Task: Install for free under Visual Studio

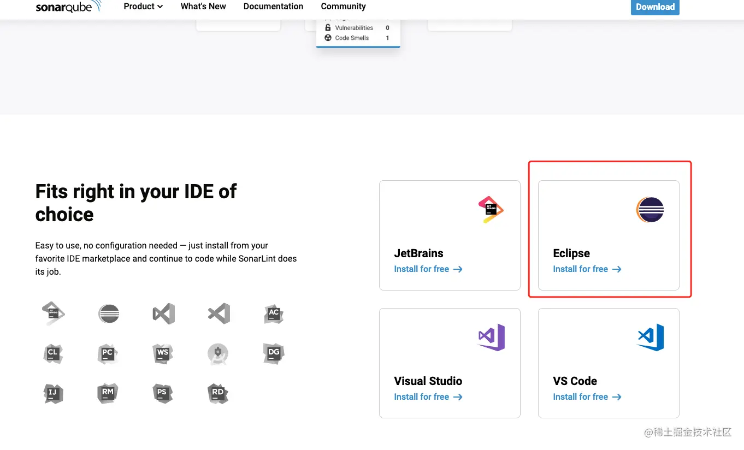Action: click(x=428, y=397)
